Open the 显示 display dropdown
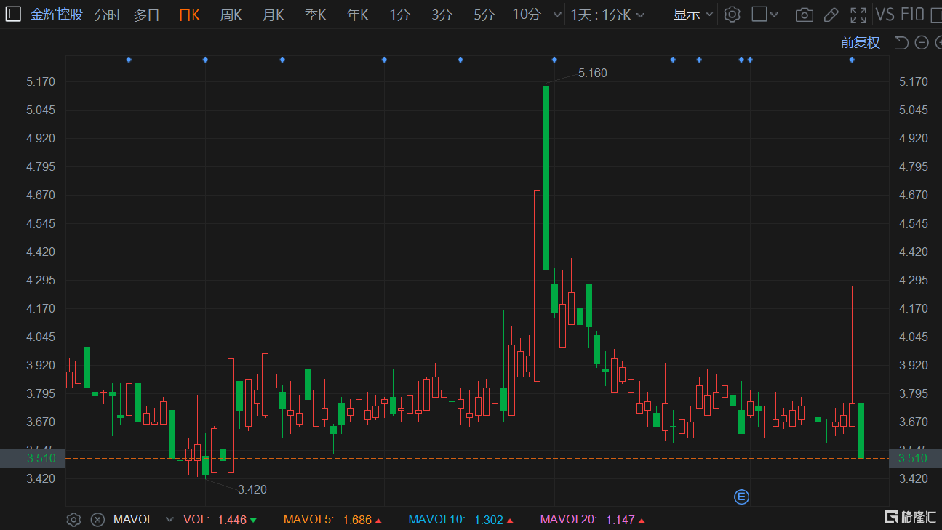Viewport: 942px width, 530px height. tap(693, 15)
